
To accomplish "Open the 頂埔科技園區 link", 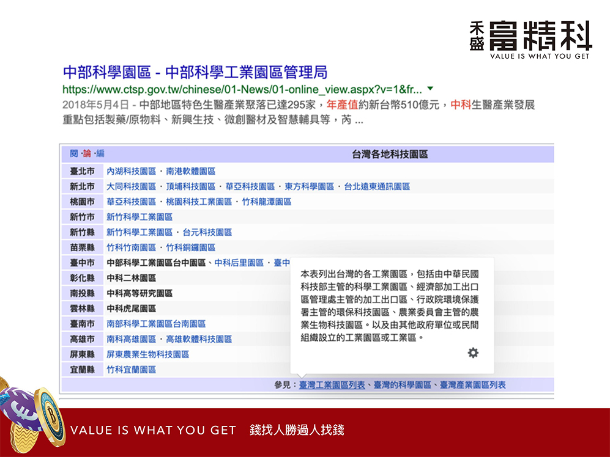I will click(191, 186).
